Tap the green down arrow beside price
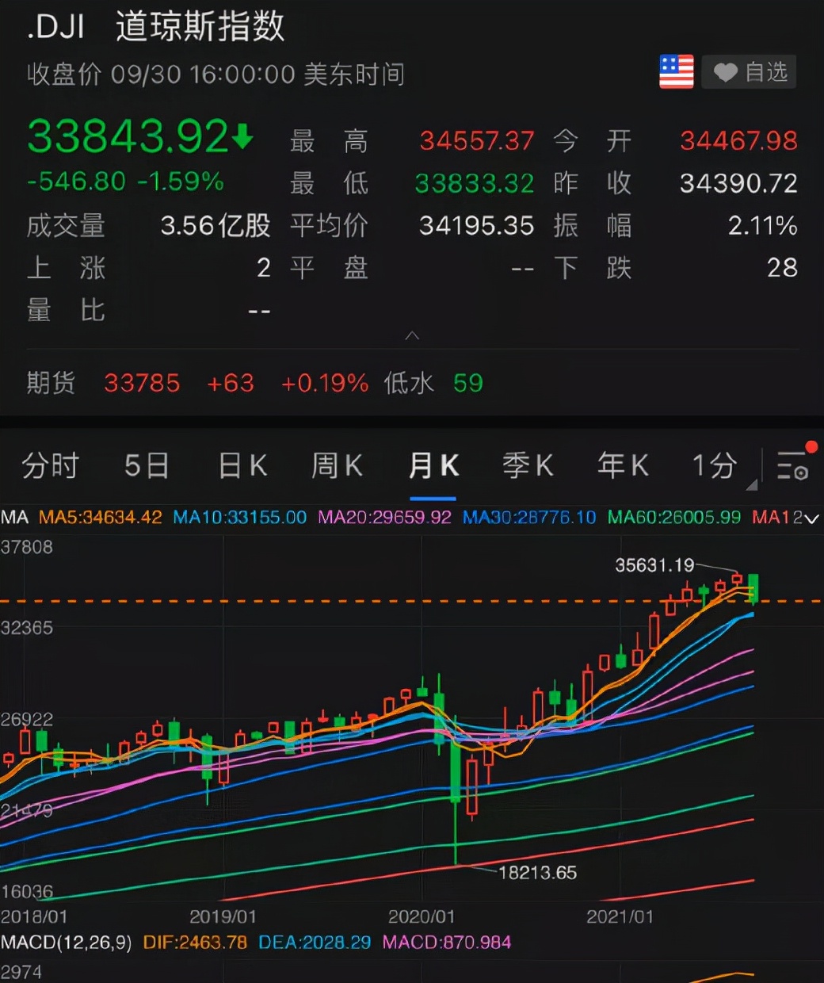The image size is (824, 983). click(243, 136)
